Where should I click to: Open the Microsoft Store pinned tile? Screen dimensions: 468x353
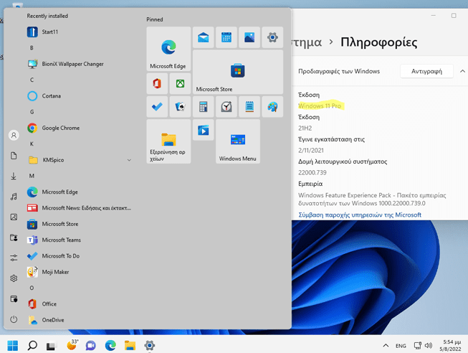[x=238, y=72]
